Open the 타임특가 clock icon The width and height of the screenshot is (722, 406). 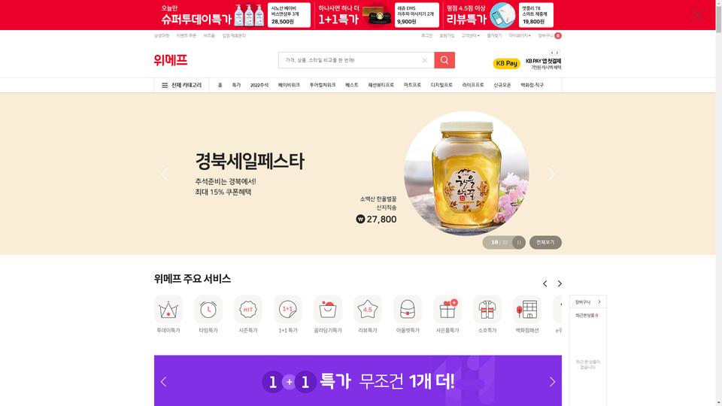click(x=208, y=310)
